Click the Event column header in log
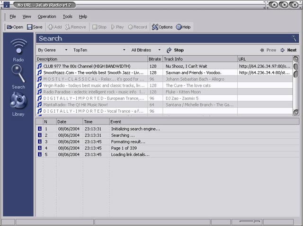303x226 pixels. [204, 122]
